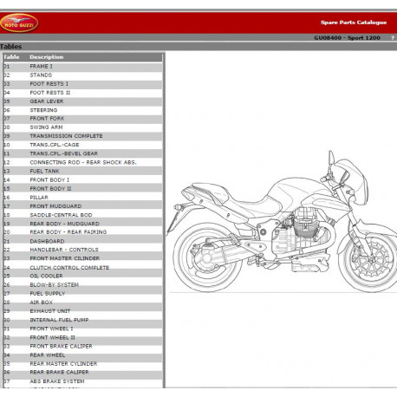Select the EXHAUST UNIT row
This screenshot has width=397, height=397.
[83, 311]
